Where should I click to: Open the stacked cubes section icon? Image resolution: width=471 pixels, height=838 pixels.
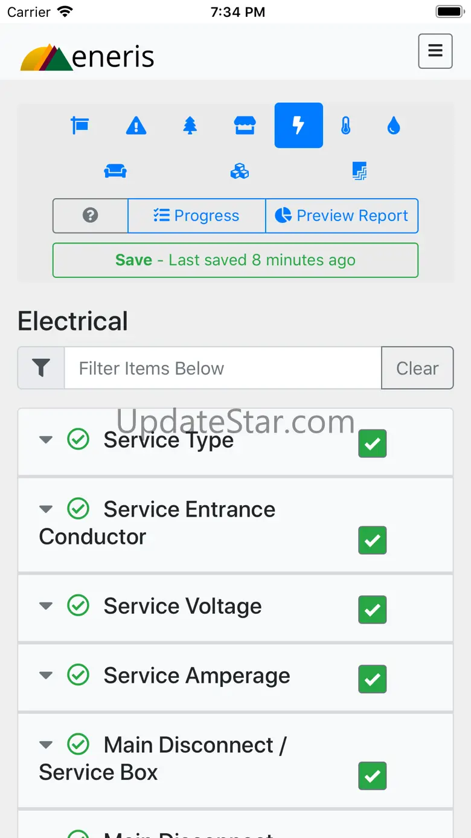[240, 172]
